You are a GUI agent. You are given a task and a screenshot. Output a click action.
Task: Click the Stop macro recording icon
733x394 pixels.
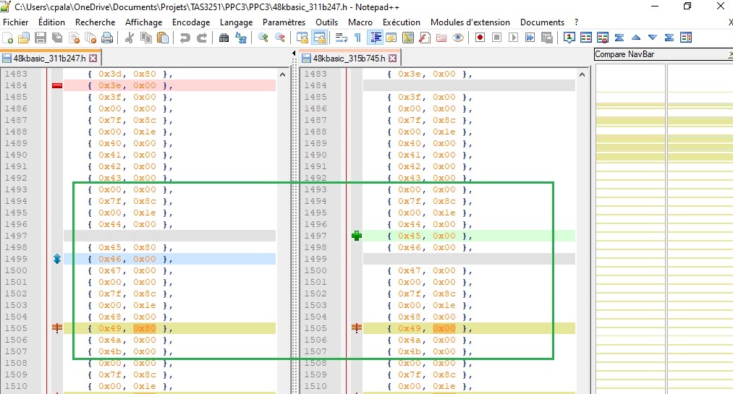tap(496, 38)
